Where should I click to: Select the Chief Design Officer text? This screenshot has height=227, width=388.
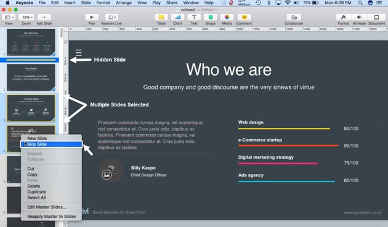pos(148,175)
